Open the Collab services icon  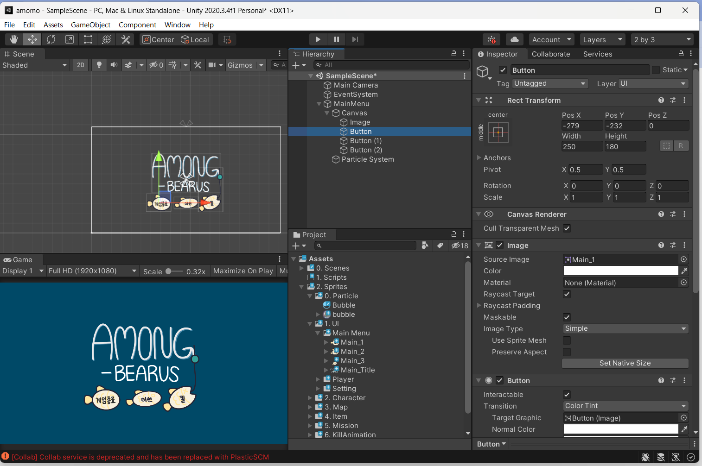point(491,39)
